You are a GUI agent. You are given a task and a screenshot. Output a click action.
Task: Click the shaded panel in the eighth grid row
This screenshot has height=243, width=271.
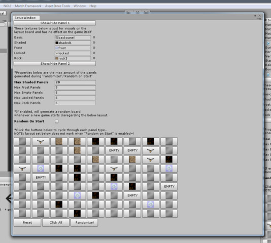tap(59, 205)
